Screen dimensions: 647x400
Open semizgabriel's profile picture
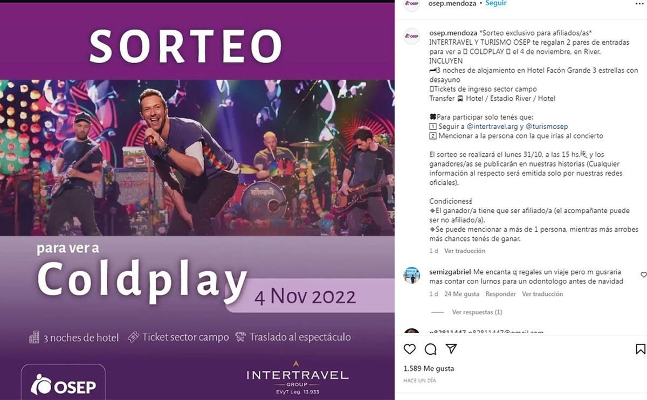tap(411, 275)
